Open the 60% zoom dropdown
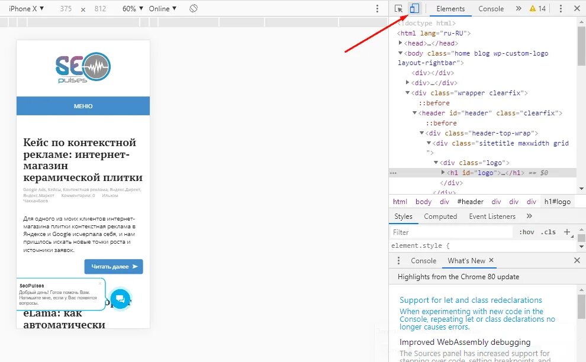The height and width of the screenshot is (362, 586). [133, 9]
